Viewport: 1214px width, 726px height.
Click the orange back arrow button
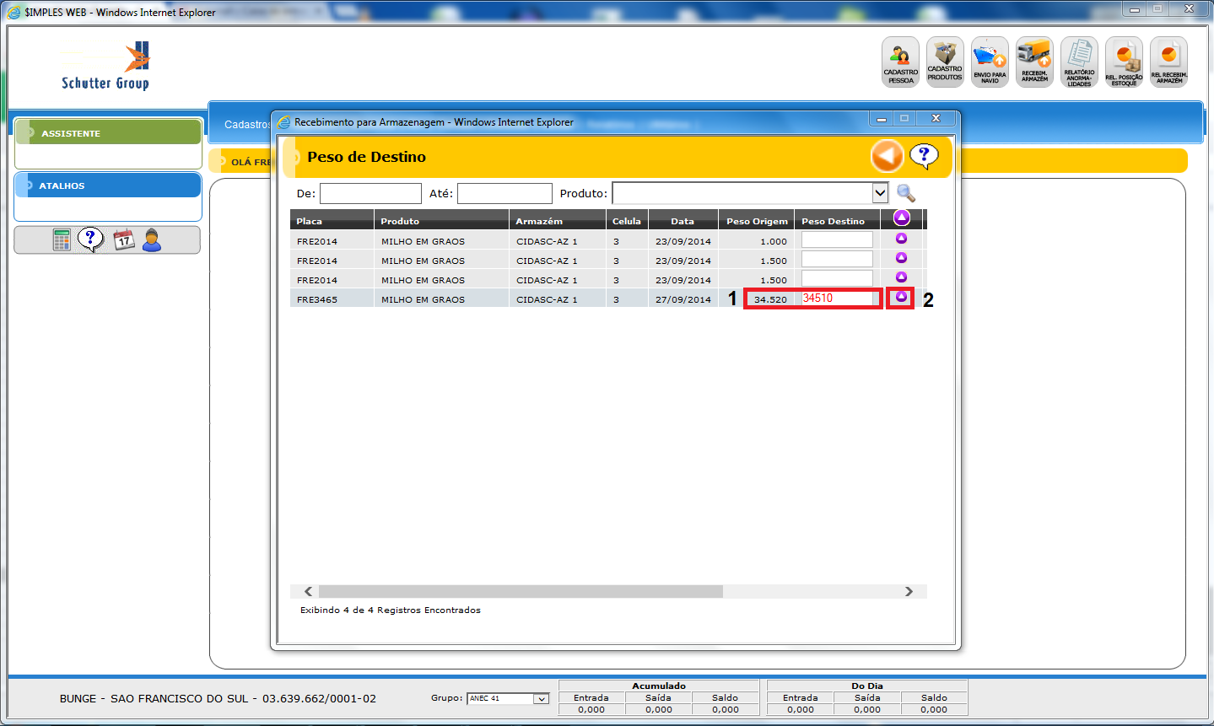tap(887, 157)
